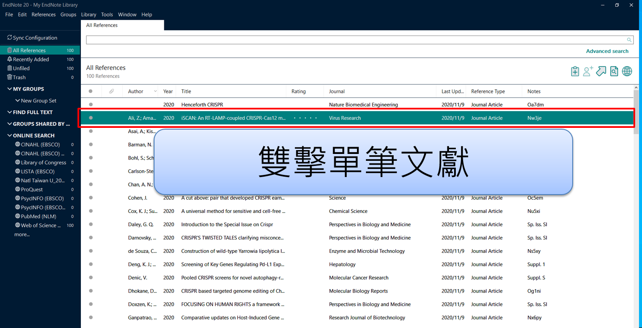Select the 'Hepatology' journal cell
Image resolution: width=642 pixels, height=328 pixels.
coord(342,264)
